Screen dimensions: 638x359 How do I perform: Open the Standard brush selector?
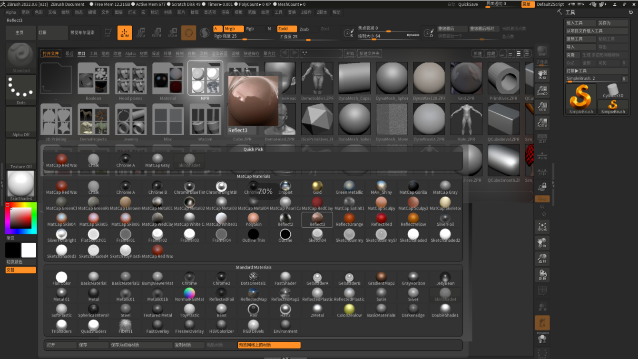tap(21, 58)
